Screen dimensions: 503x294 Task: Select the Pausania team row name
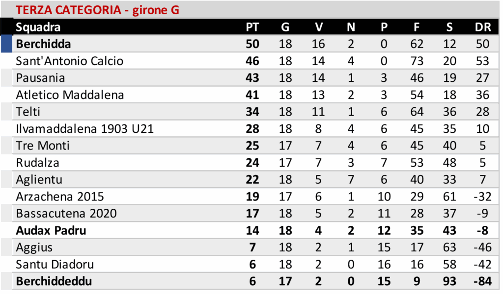(x=40, y=78)
